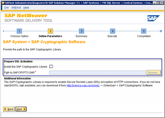Open the service.sap.com/swdc link
The image size is (165, 118).
(83, 85)
